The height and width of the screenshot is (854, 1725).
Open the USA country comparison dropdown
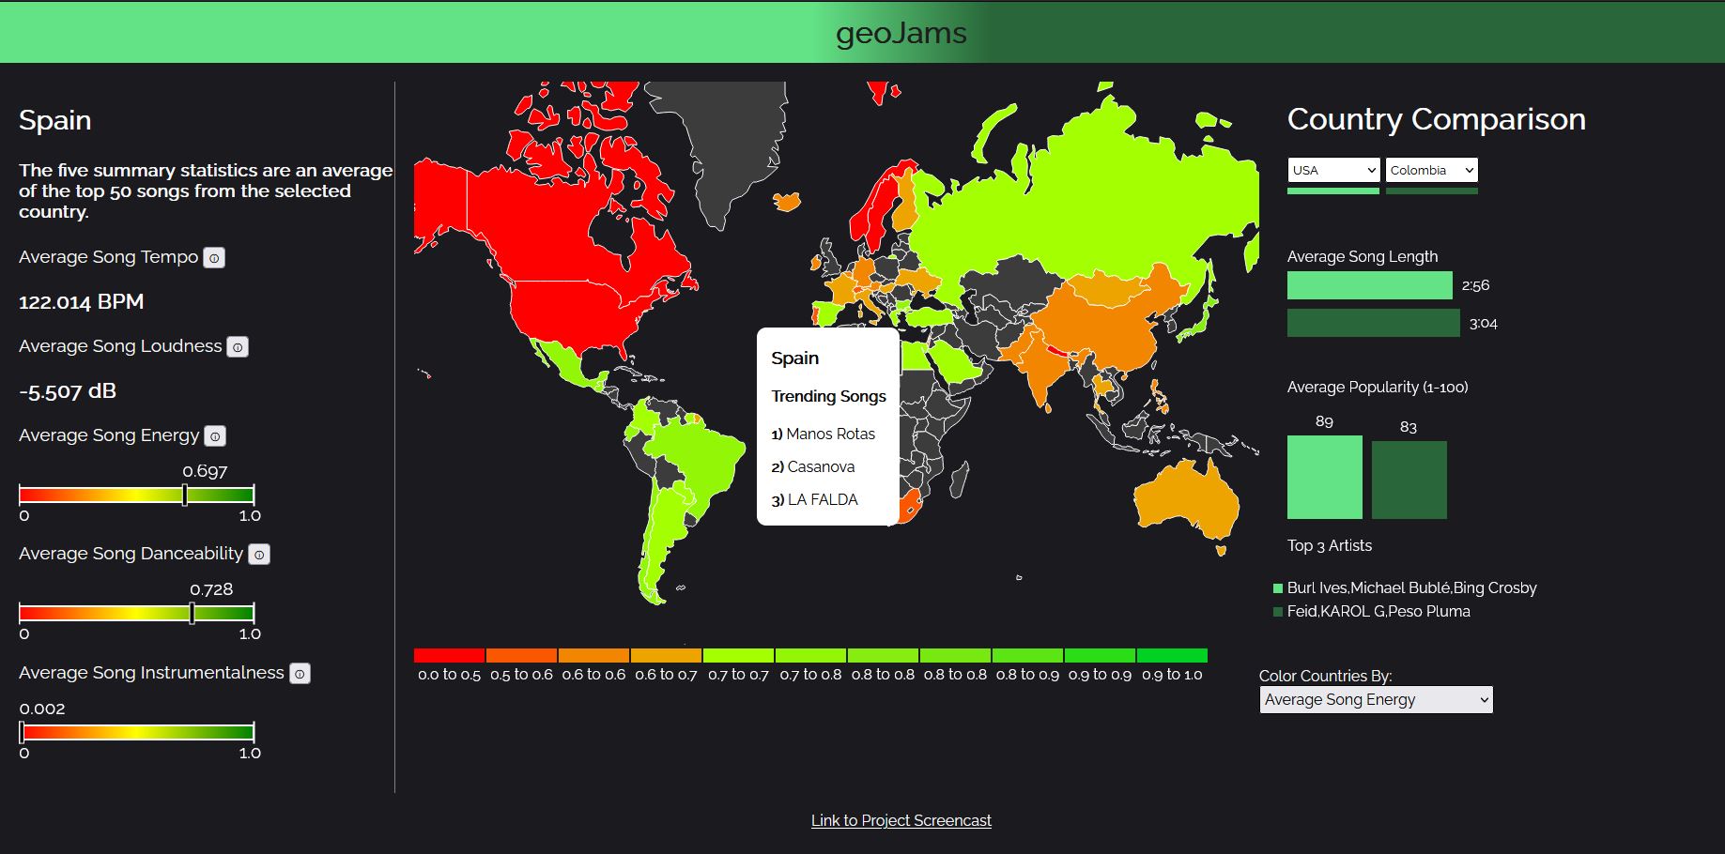click(x=1332, y=170)
